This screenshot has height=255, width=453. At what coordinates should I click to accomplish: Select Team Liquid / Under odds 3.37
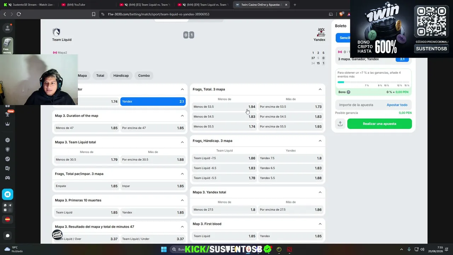click(153, 239)
